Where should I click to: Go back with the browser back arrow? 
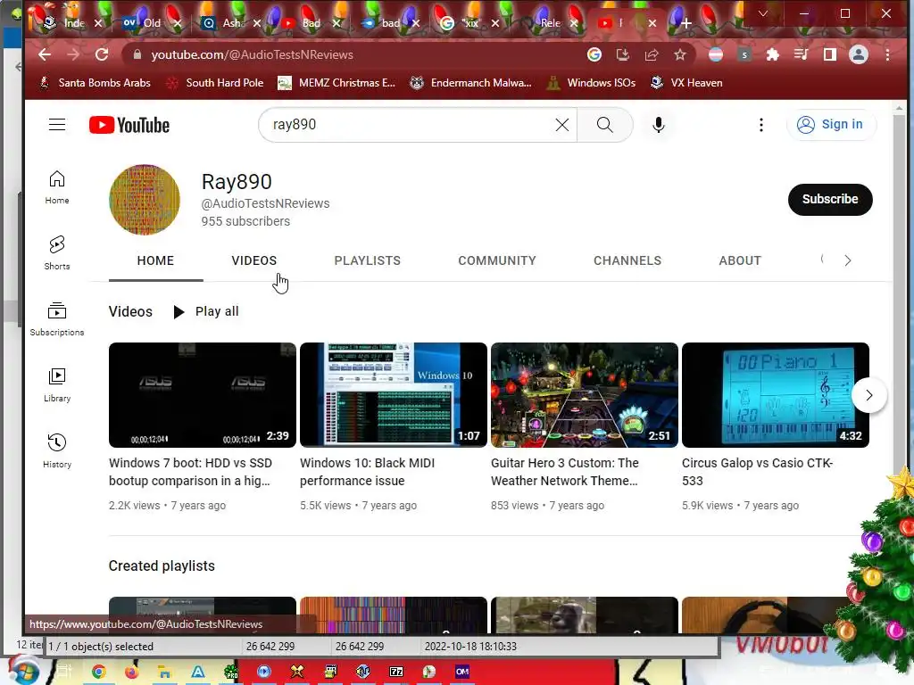[x=45, y=54]
